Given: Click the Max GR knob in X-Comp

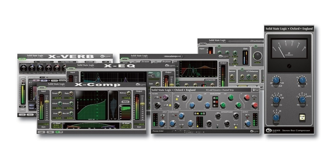Looking at the screenshot, I should [x=71, y=113].
